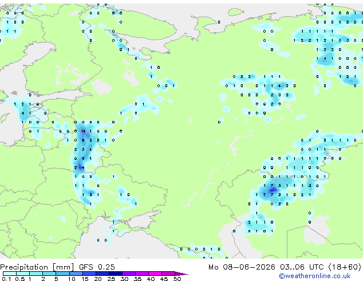Screen dimensions: 363x281
Task: Open the weatheronline.co.uk link
Action: tap(314, 276)
